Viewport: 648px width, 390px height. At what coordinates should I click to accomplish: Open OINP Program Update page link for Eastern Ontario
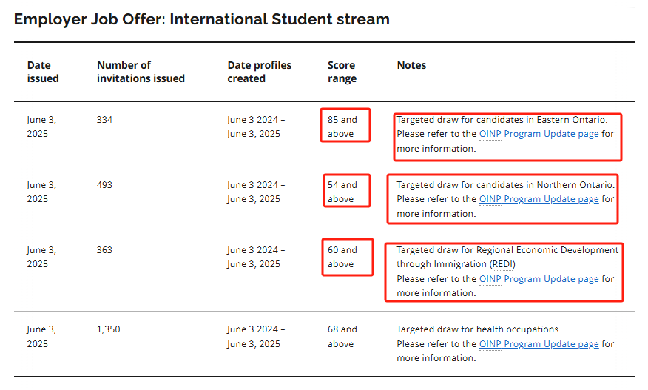[539, 134]
